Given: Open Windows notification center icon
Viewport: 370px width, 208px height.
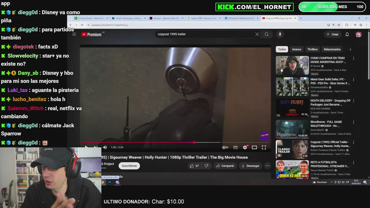Looking at the screenshot, I should pyautogui.click(x=365, y=182).
